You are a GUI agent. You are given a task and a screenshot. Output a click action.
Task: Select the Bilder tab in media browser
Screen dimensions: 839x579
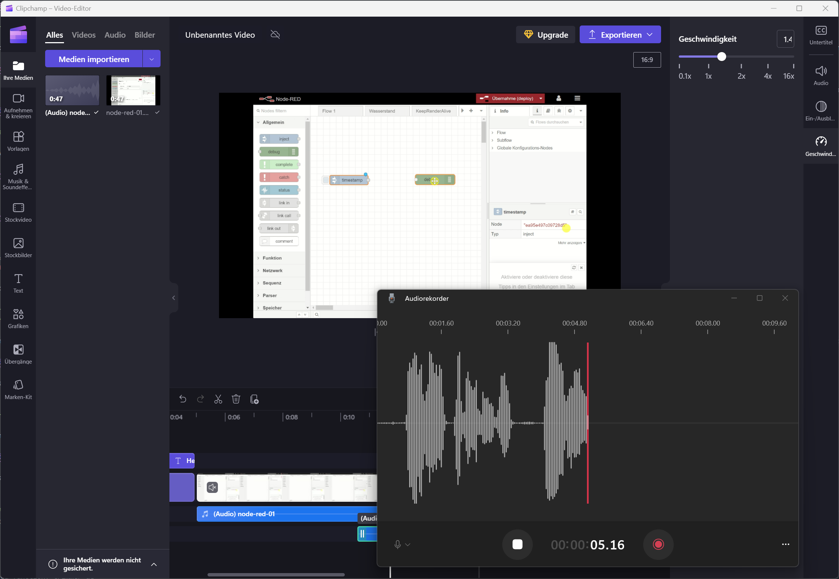pyautogui.click(x=145, y=34)
